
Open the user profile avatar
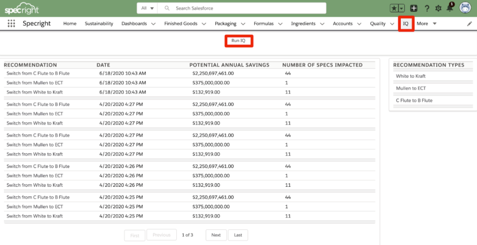pyautogui.click(x=465, y=8)
